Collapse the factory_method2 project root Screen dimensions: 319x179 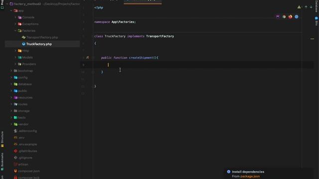[x=7, y=4]
